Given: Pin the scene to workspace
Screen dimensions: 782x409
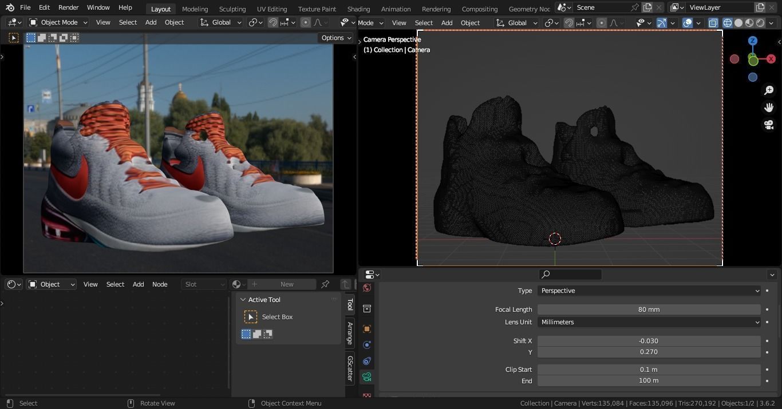Looking at the screenshot, I should click(634, 7).
